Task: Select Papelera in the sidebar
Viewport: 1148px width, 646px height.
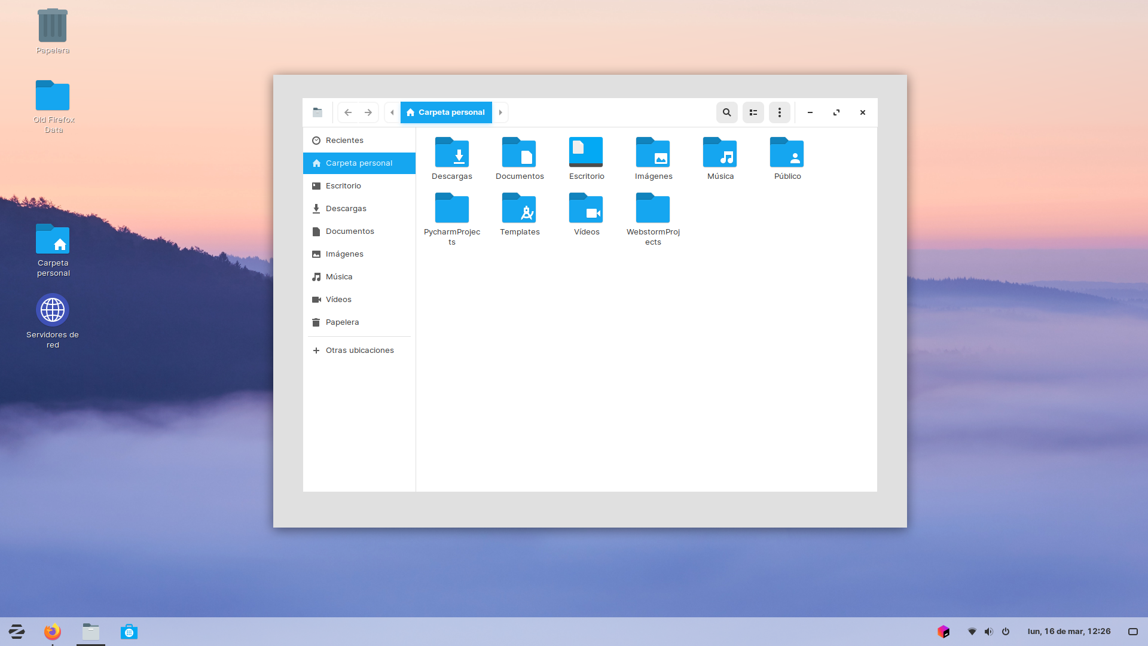Action: coord(342,322)
